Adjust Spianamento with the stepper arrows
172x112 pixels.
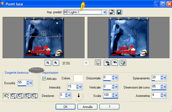[162, 78]
